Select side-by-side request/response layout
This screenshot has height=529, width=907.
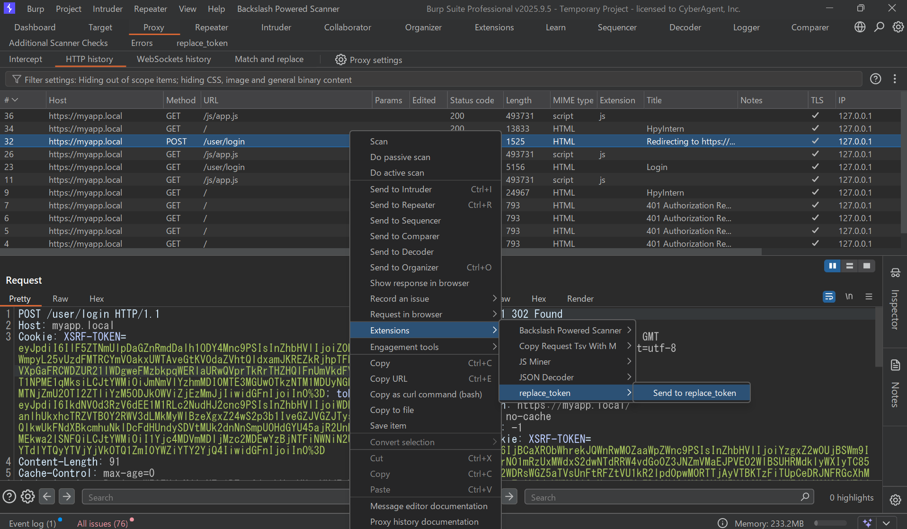[x=832, y=266]
